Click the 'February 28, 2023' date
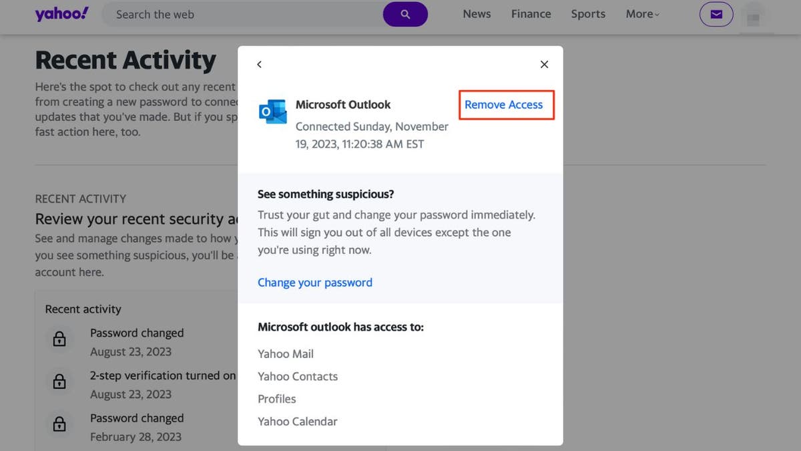This screenshot has width=801, height=451. pos(136,437)
